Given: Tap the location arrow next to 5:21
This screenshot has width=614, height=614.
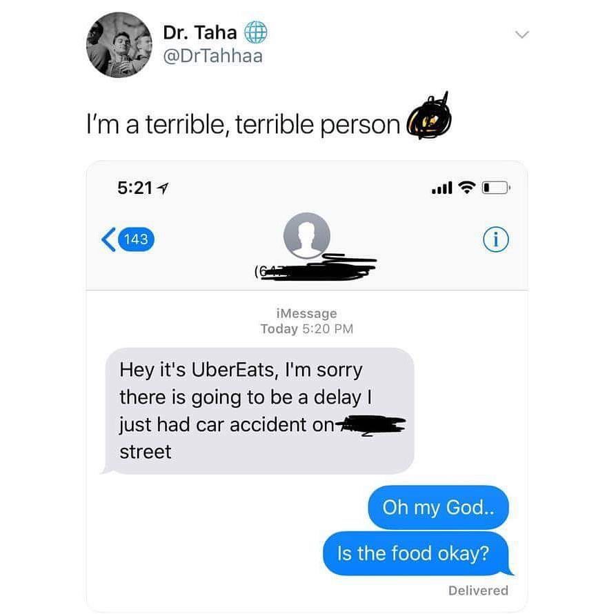Looking at the screenshot, I should [163, 188].
